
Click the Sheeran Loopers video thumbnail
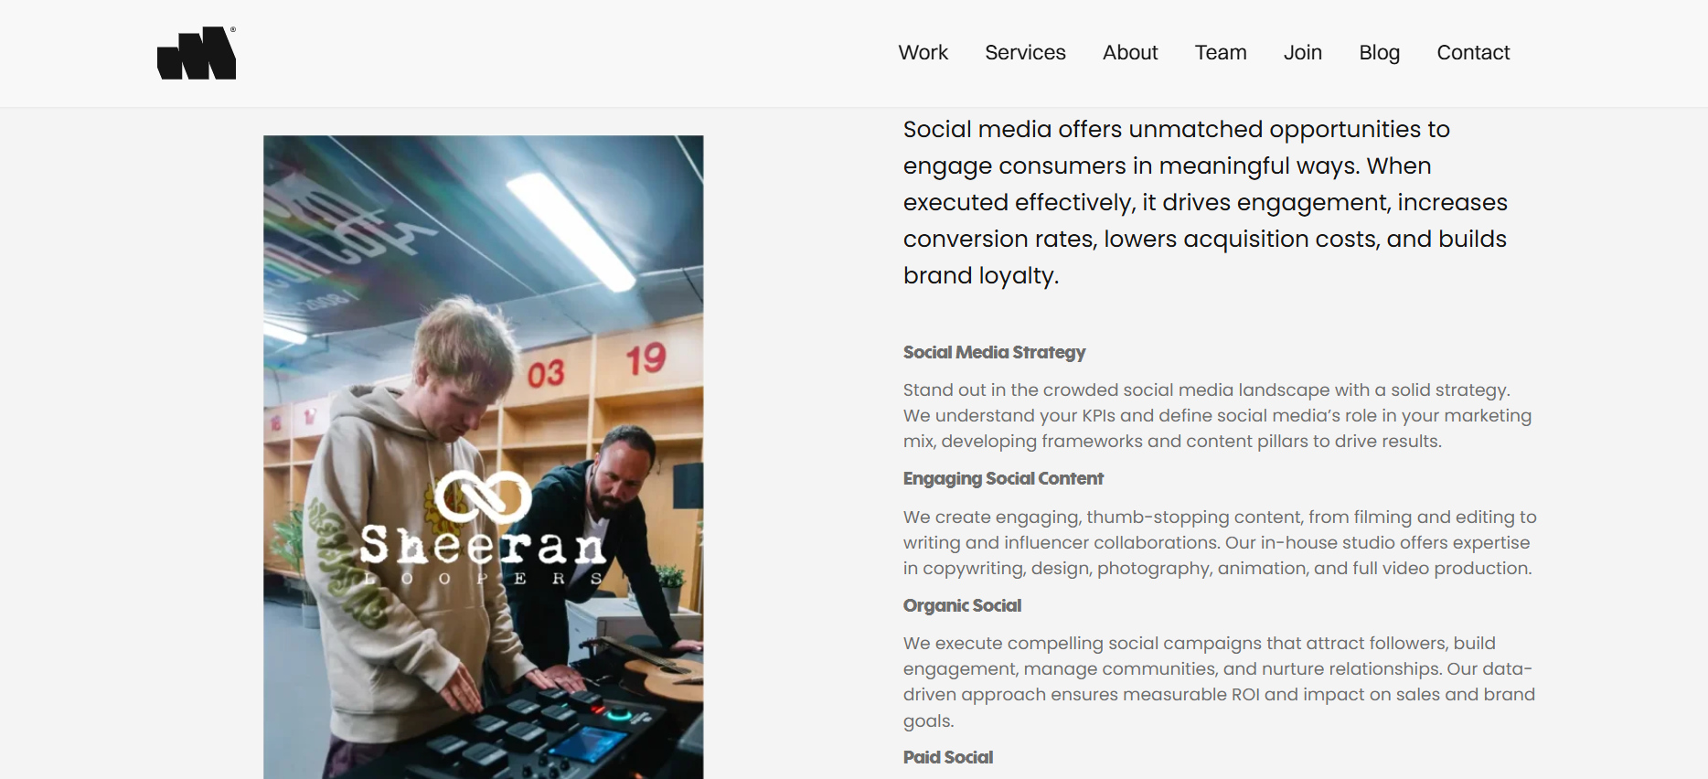coord(484,457)
